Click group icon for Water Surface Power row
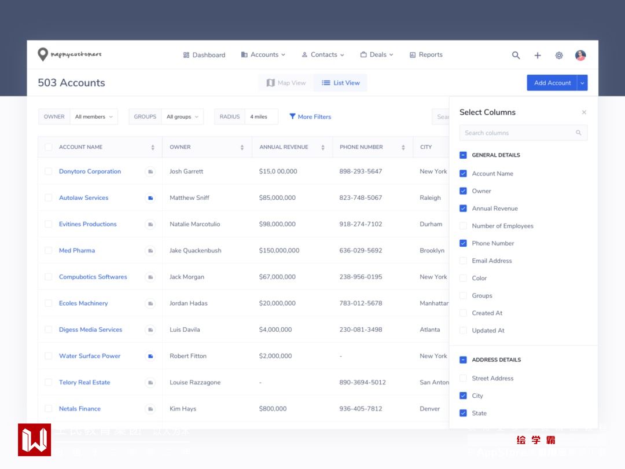 click(x=150, y=356)
